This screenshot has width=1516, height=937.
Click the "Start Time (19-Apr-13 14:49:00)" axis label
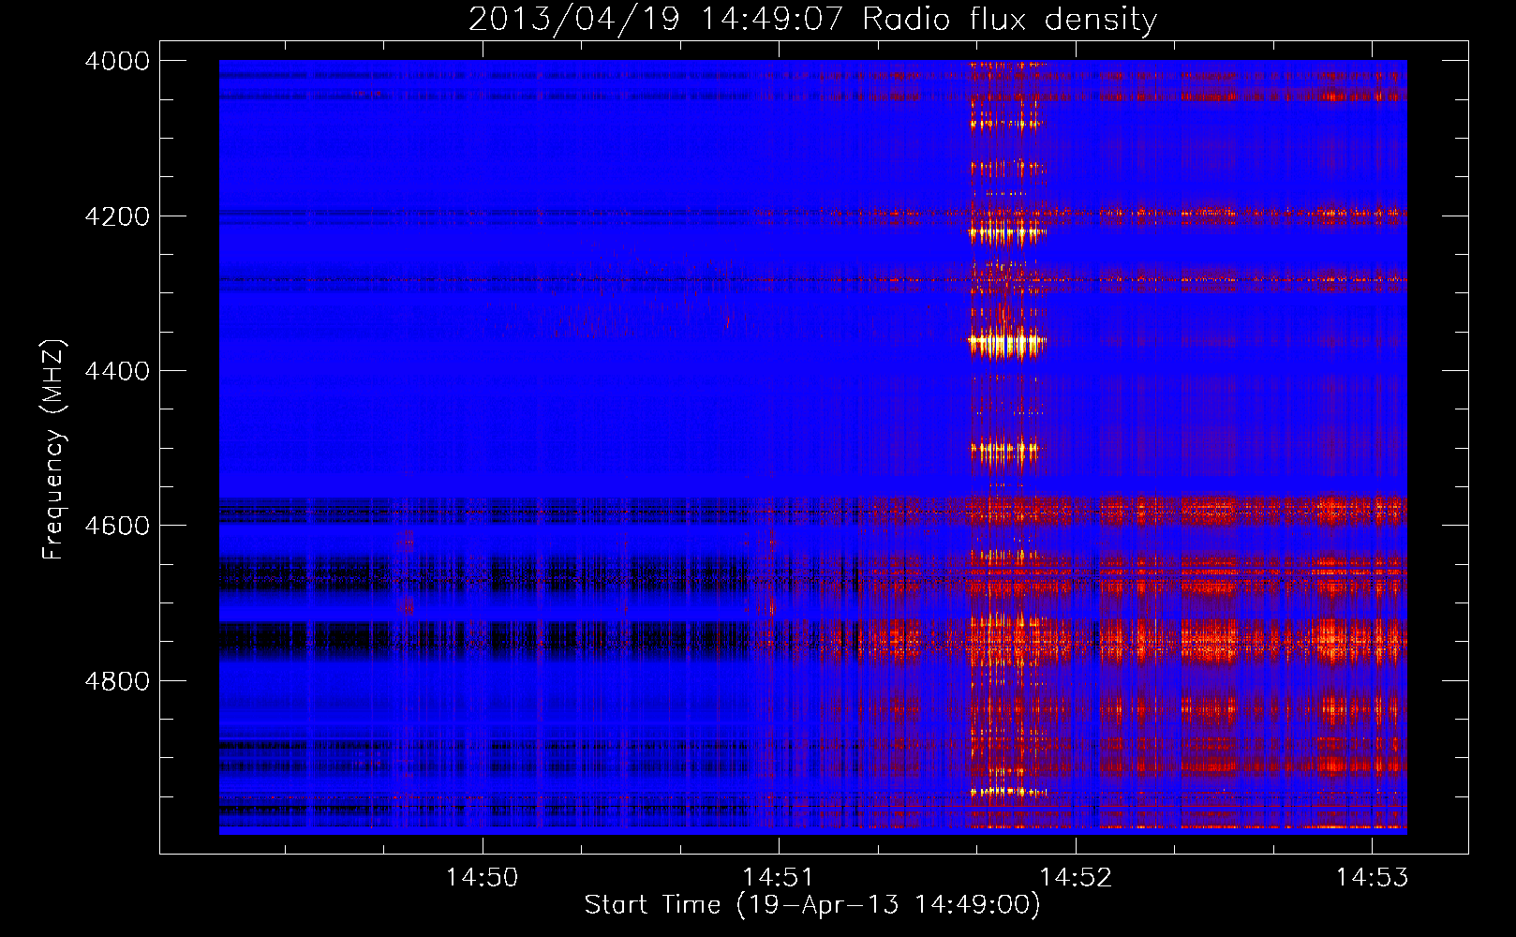pyautogui.click(x=812, y=905)
